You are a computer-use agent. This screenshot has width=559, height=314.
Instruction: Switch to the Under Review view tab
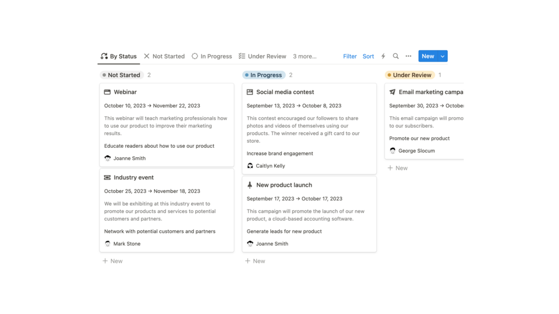click(263, 56)
